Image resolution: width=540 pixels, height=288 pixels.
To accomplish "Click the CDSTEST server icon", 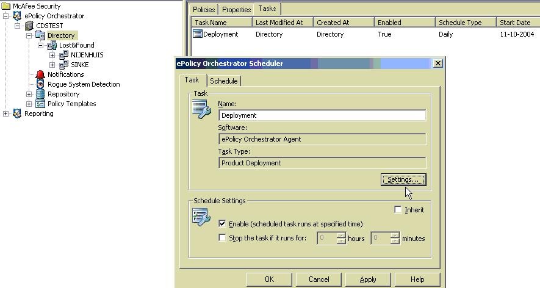I will pos(29,26).
